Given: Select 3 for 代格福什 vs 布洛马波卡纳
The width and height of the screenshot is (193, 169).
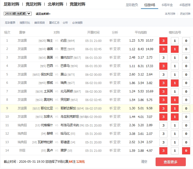Looking at the screenshot, I should pos(163,125).
